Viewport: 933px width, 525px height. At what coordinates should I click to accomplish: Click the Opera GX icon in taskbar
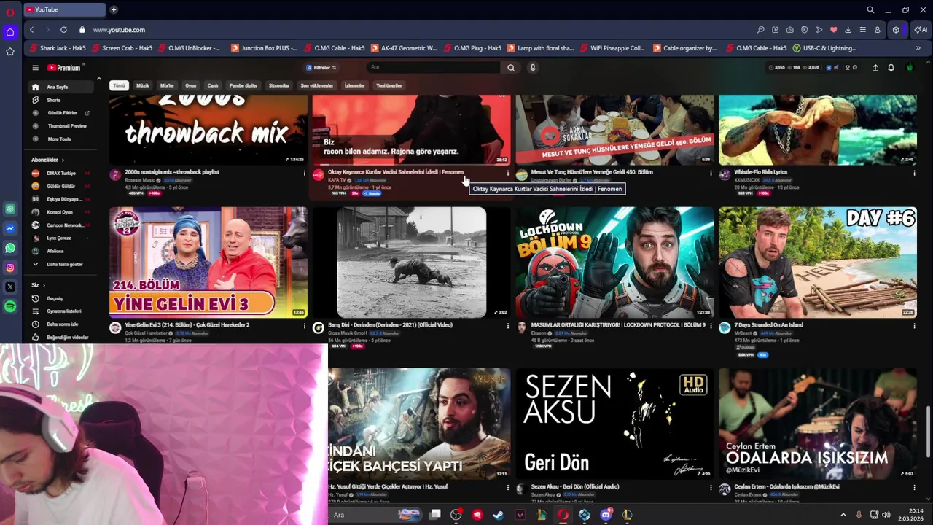coord(563,515)
